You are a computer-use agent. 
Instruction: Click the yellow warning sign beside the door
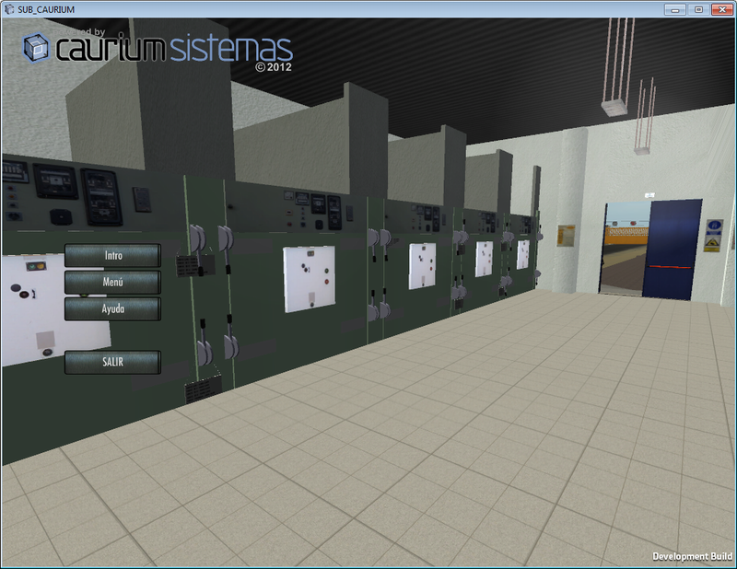(x=713, y=235)
